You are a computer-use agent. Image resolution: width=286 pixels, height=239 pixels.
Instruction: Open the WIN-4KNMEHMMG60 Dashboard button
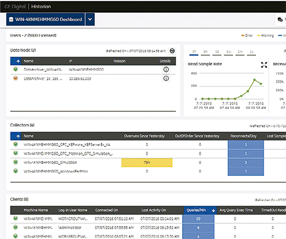point(46,20)
